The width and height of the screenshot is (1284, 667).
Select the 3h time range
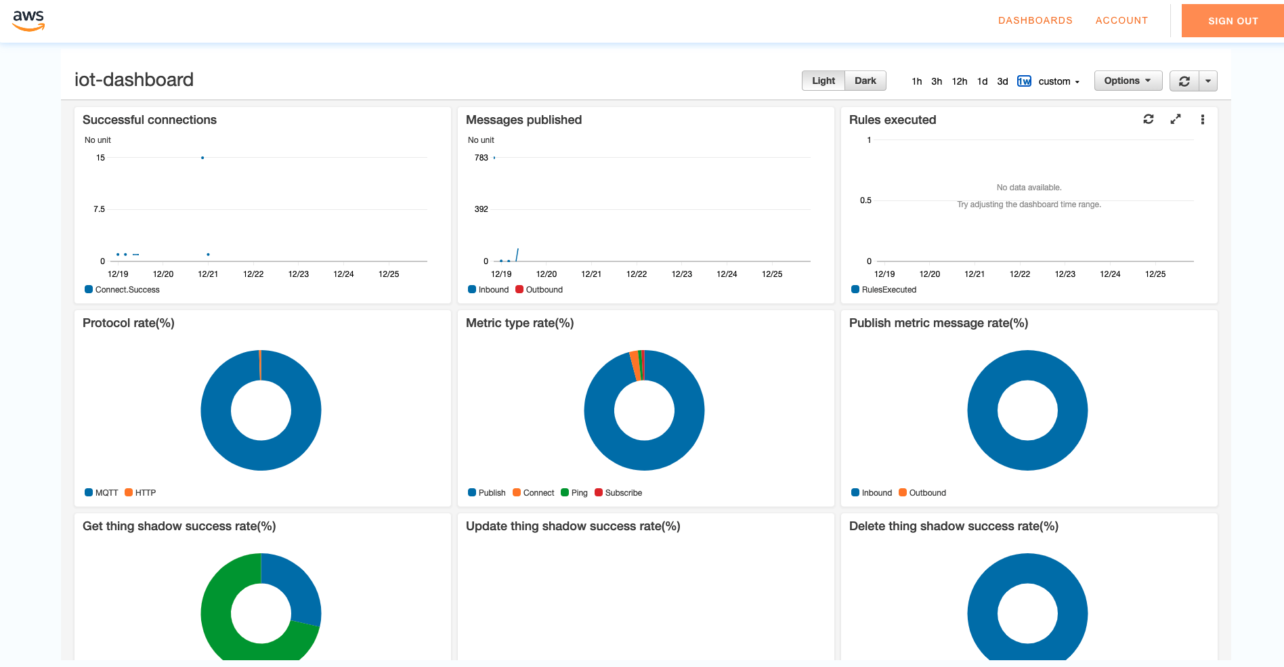[x=937, y=81]
